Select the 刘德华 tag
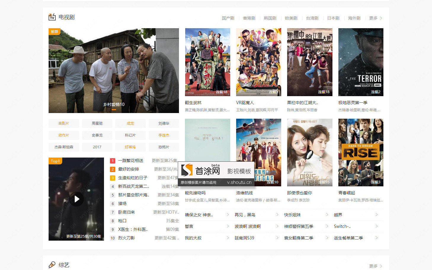432x270 pixels. (x=164, y=123)
